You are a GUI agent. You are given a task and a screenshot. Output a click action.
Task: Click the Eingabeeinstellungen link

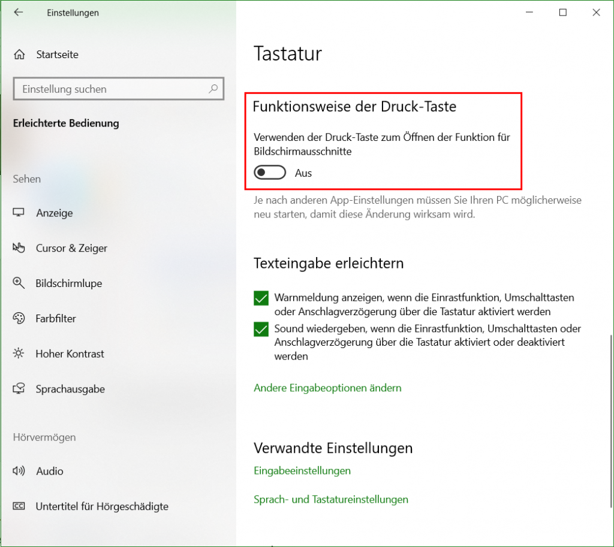coord(302,471)
